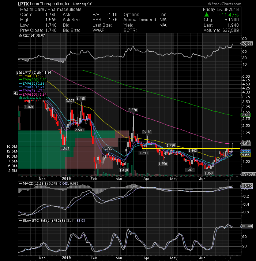Click the 1.663 price label
The image size is (256, 261).
coord(193,151)
